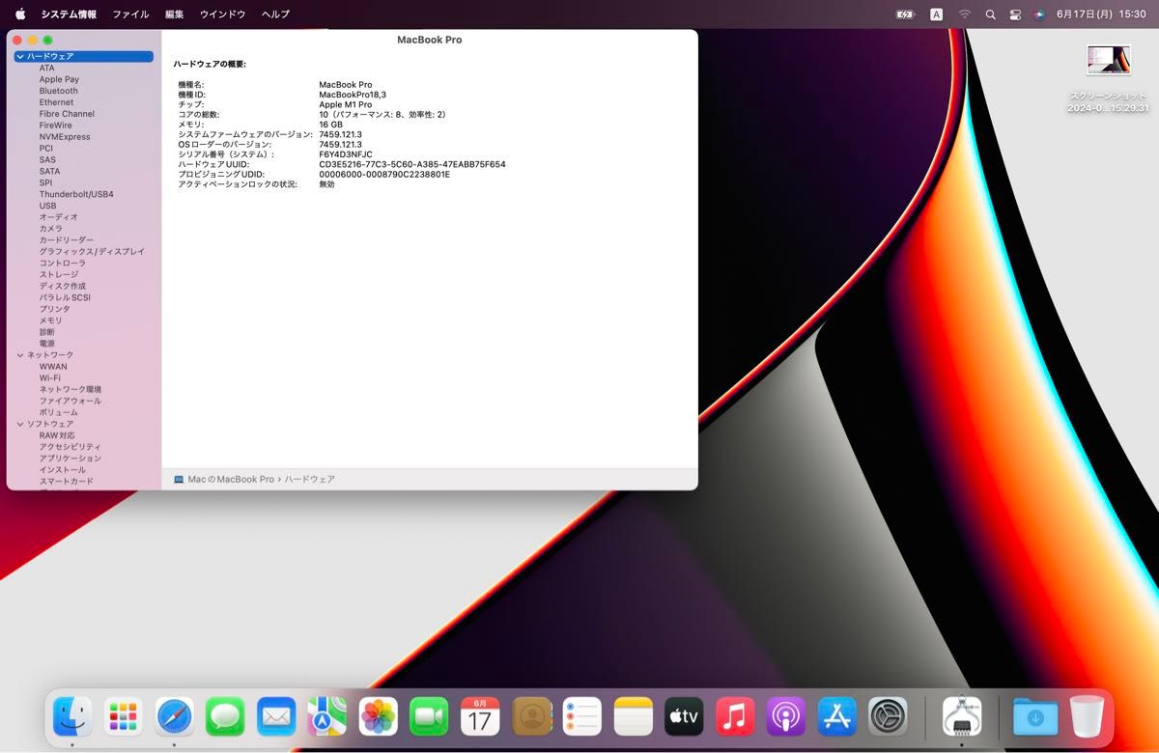1159x753 pixels.
Task: Select ストレージ in the sidebar
Action: pos(59,274)
